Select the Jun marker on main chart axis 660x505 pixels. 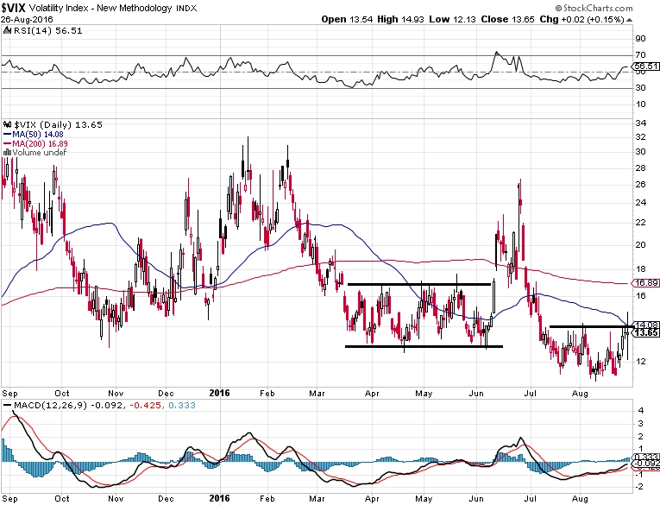click(x=476, y=394)
